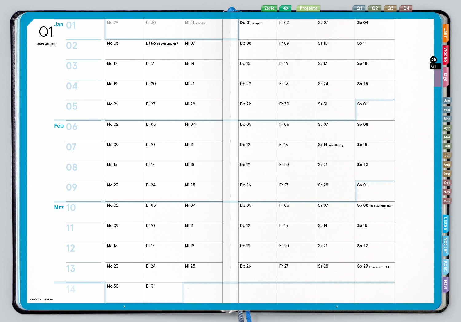Open the Jahr side tab
Viewport: 461px width, 322px height.
445,33
